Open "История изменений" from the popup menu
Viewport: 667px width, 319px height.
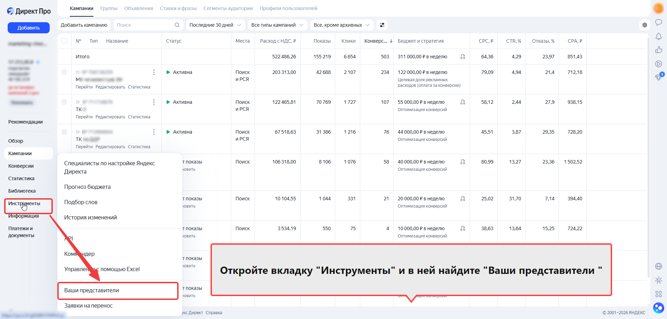91,217
